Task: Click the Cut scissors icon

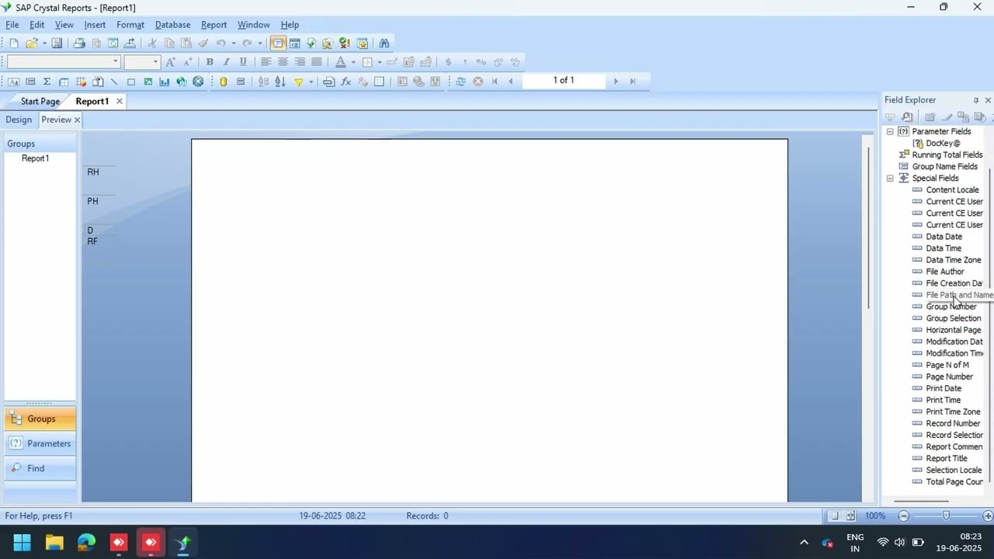Action: coord(152,43)
